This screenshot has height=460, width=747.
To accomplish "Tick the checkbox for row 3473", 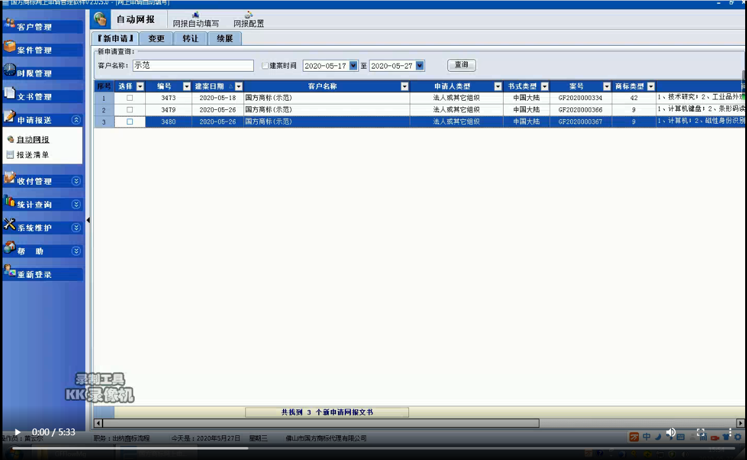I will pyautogui.click(x=130, y=98).
